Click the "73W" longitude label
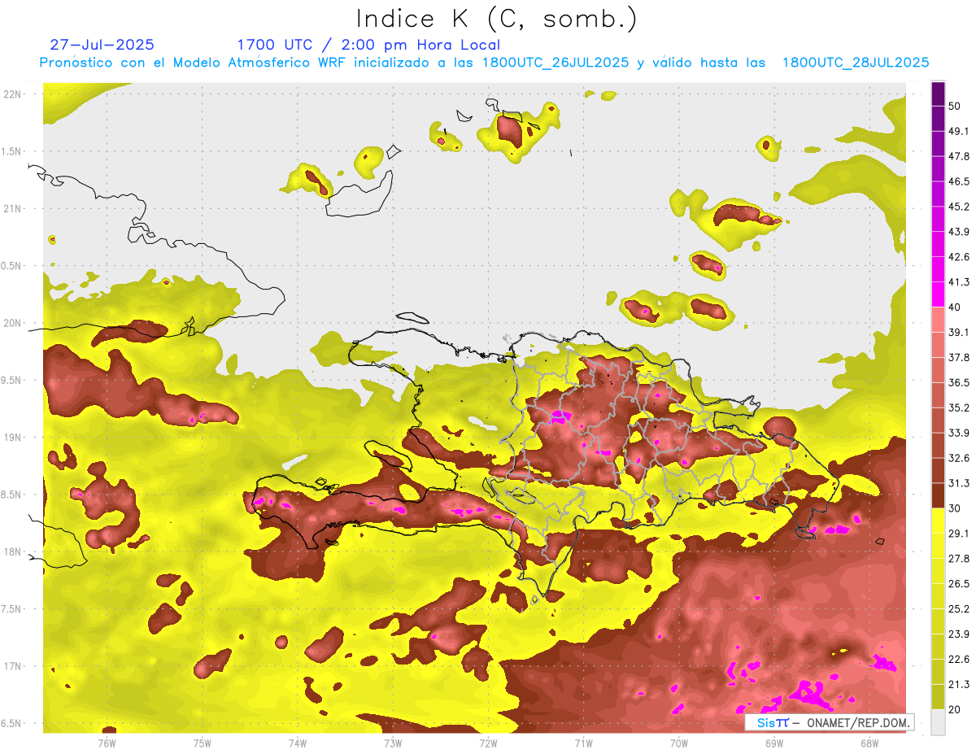 393,743
